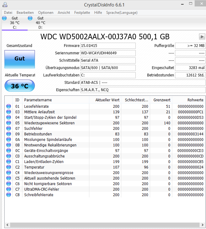206x229 pixels.
Task: Click the Gut overall health status button
Action: 20,59
